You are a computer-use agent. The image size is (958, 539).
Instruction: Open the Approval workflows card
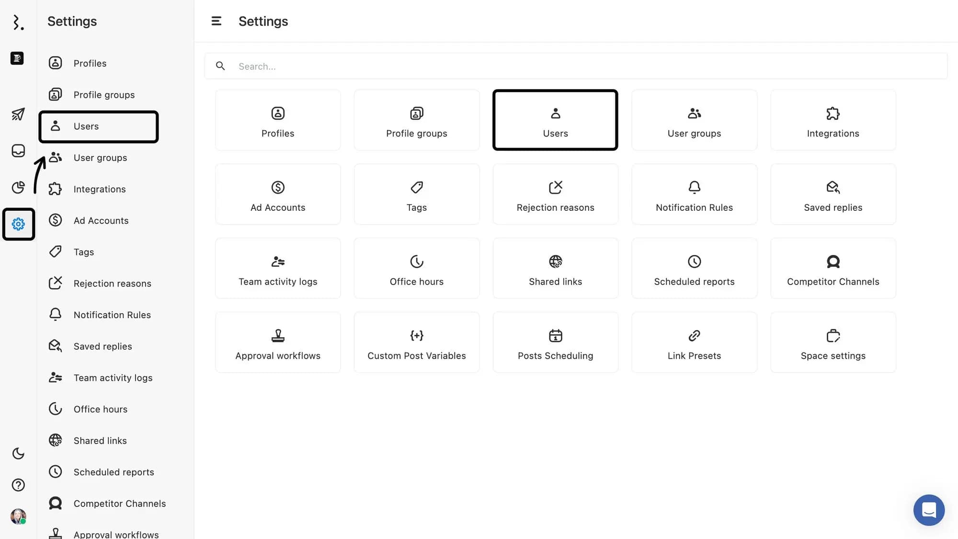tap(278, 343)
